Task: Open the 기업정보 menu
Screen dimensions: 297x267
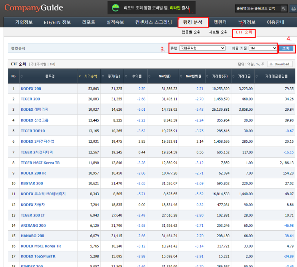Action: click(24, 22)
